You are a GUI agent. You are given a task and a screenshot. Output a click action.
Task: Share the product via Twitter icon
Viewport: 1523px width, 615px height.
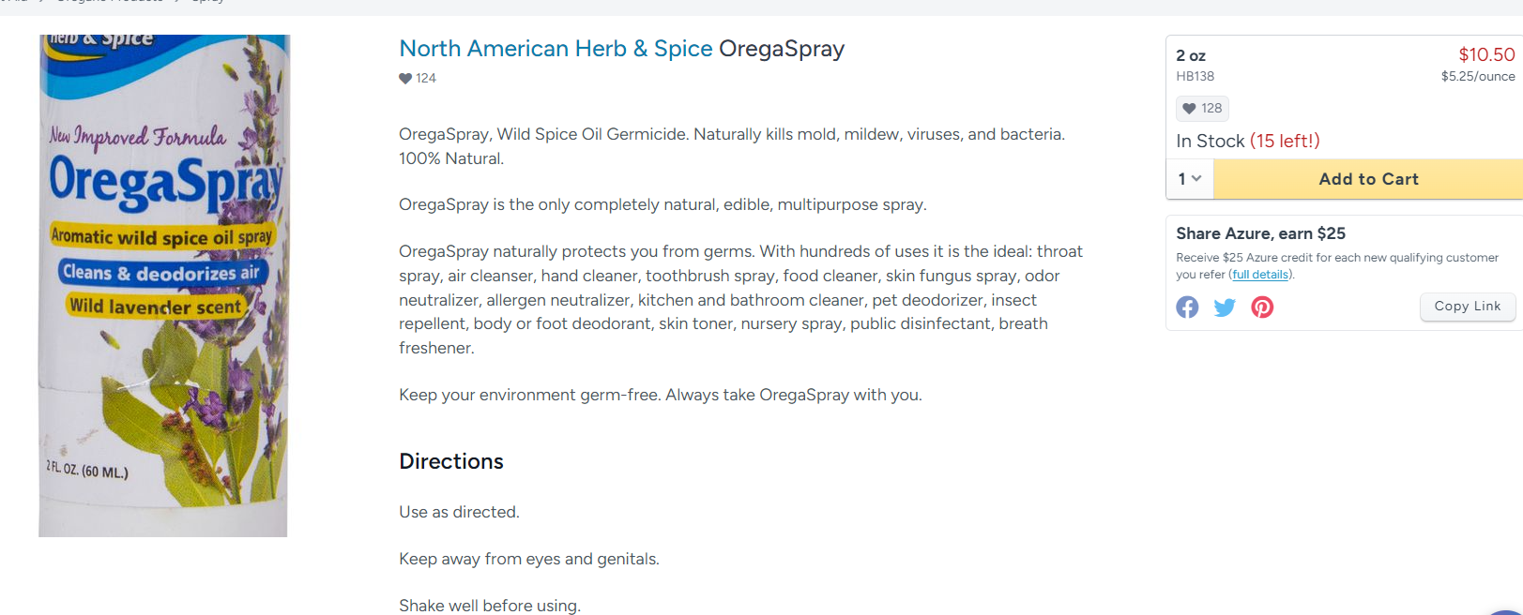pos(1225,307)
